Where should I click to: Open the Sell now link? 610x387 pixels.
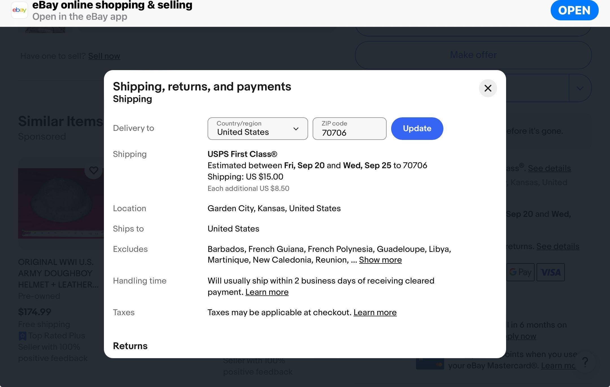(x=104, y=56)
